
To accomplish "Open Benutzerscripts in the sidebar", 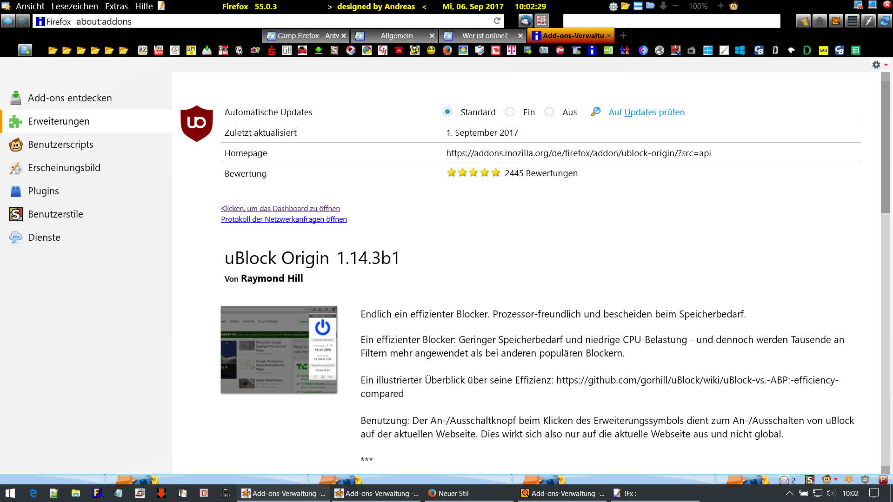I will [60, 145].
